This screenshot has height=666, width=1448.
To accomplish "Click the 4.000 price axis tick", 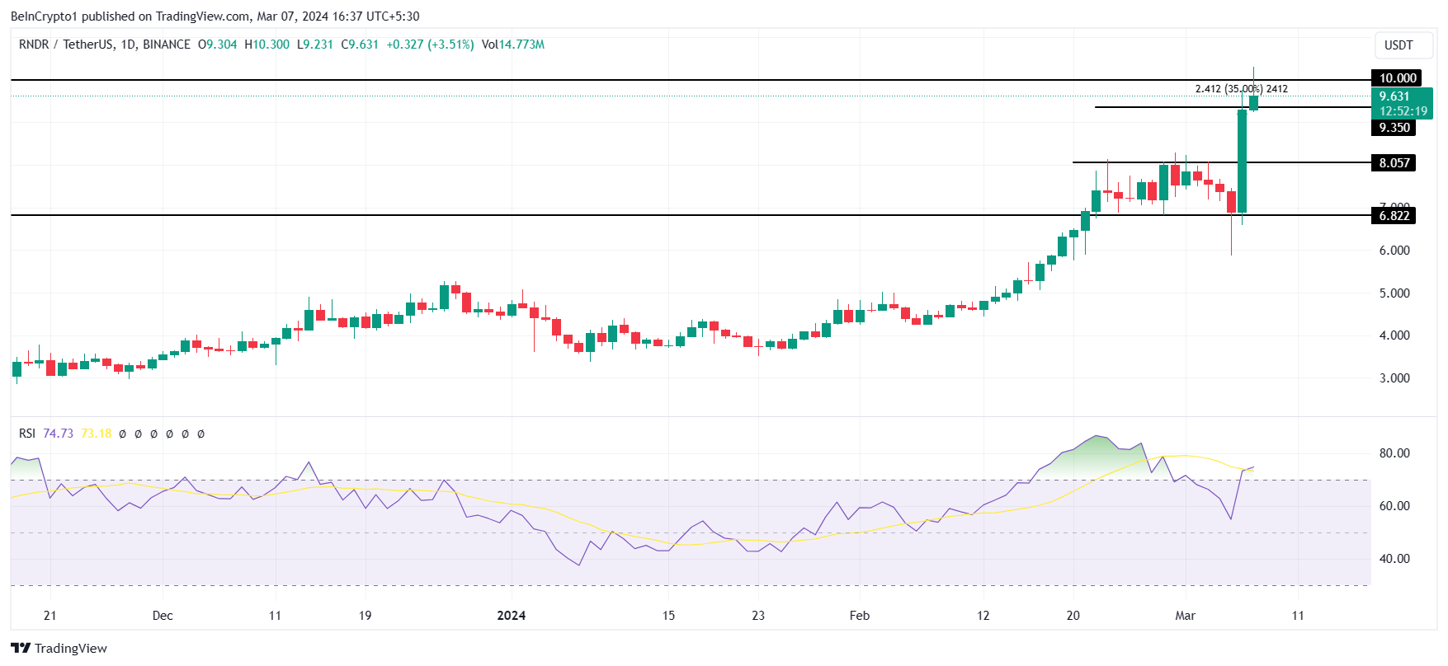I will point(1394,335).
